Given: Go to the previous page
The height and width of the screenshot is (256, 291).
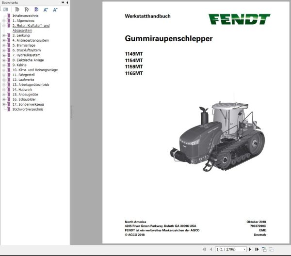Looking at the screenshot, I should tap(211, 249).
